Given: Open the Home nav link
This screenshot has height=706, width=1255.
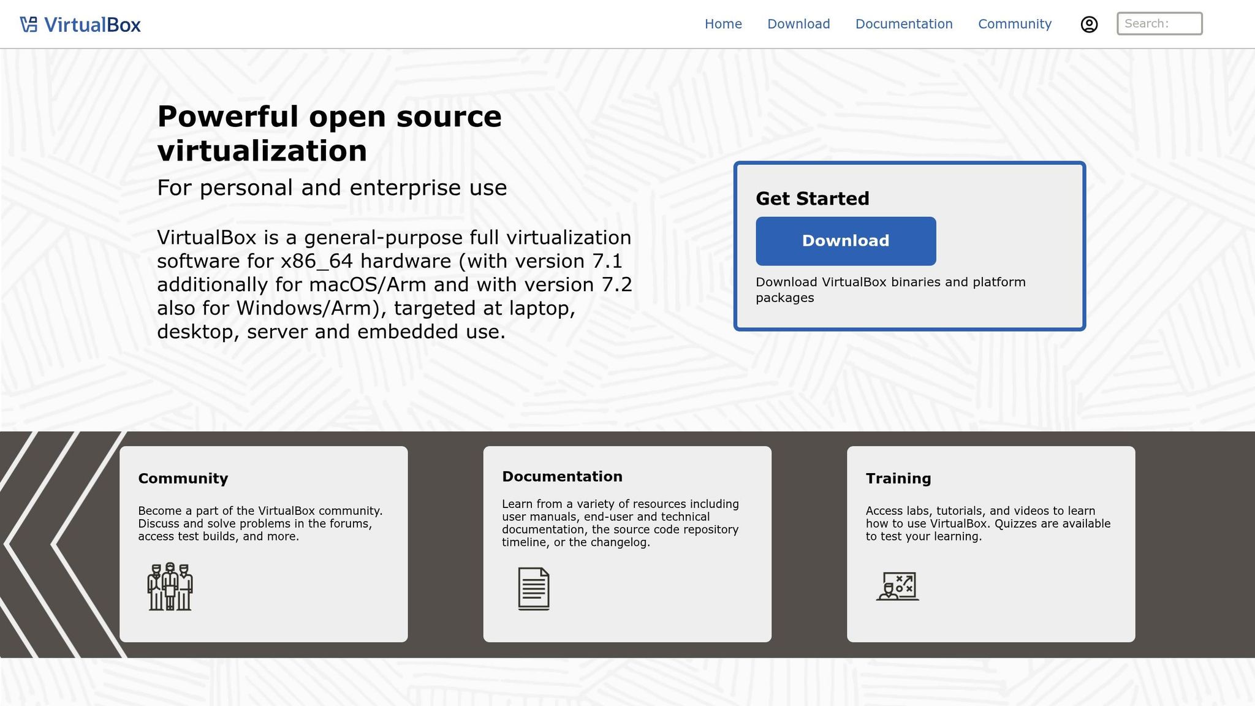Looking at the screenshot, I should point(723,24).
